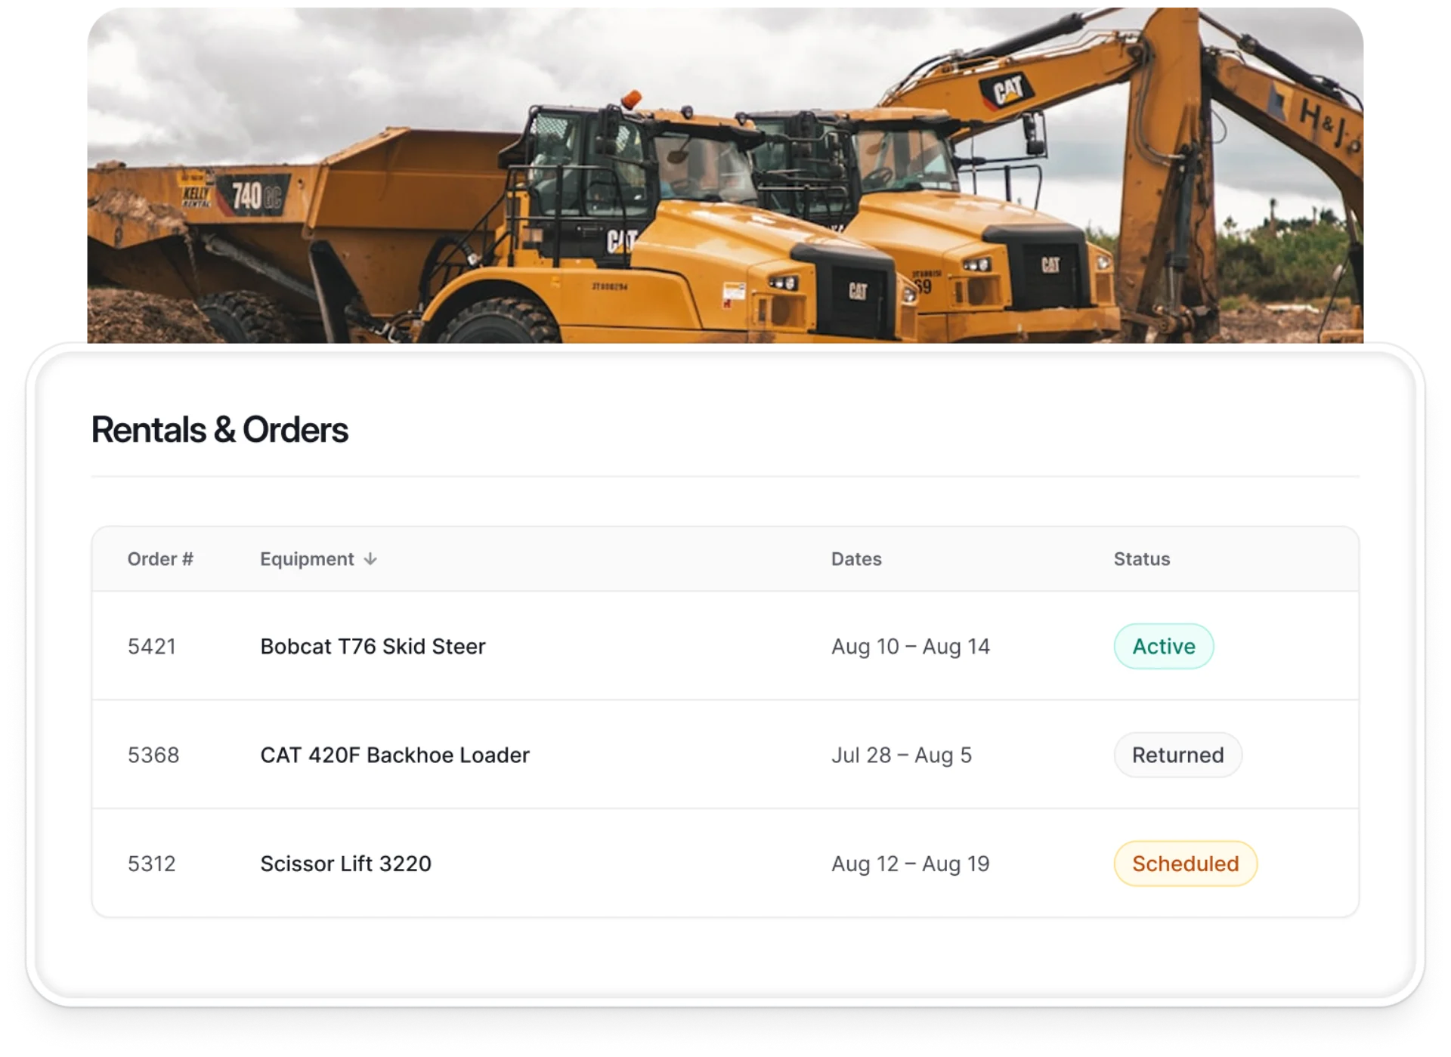Click the Scheduled status badge
This screenshot has width=1451, height=1057.
1185,864
